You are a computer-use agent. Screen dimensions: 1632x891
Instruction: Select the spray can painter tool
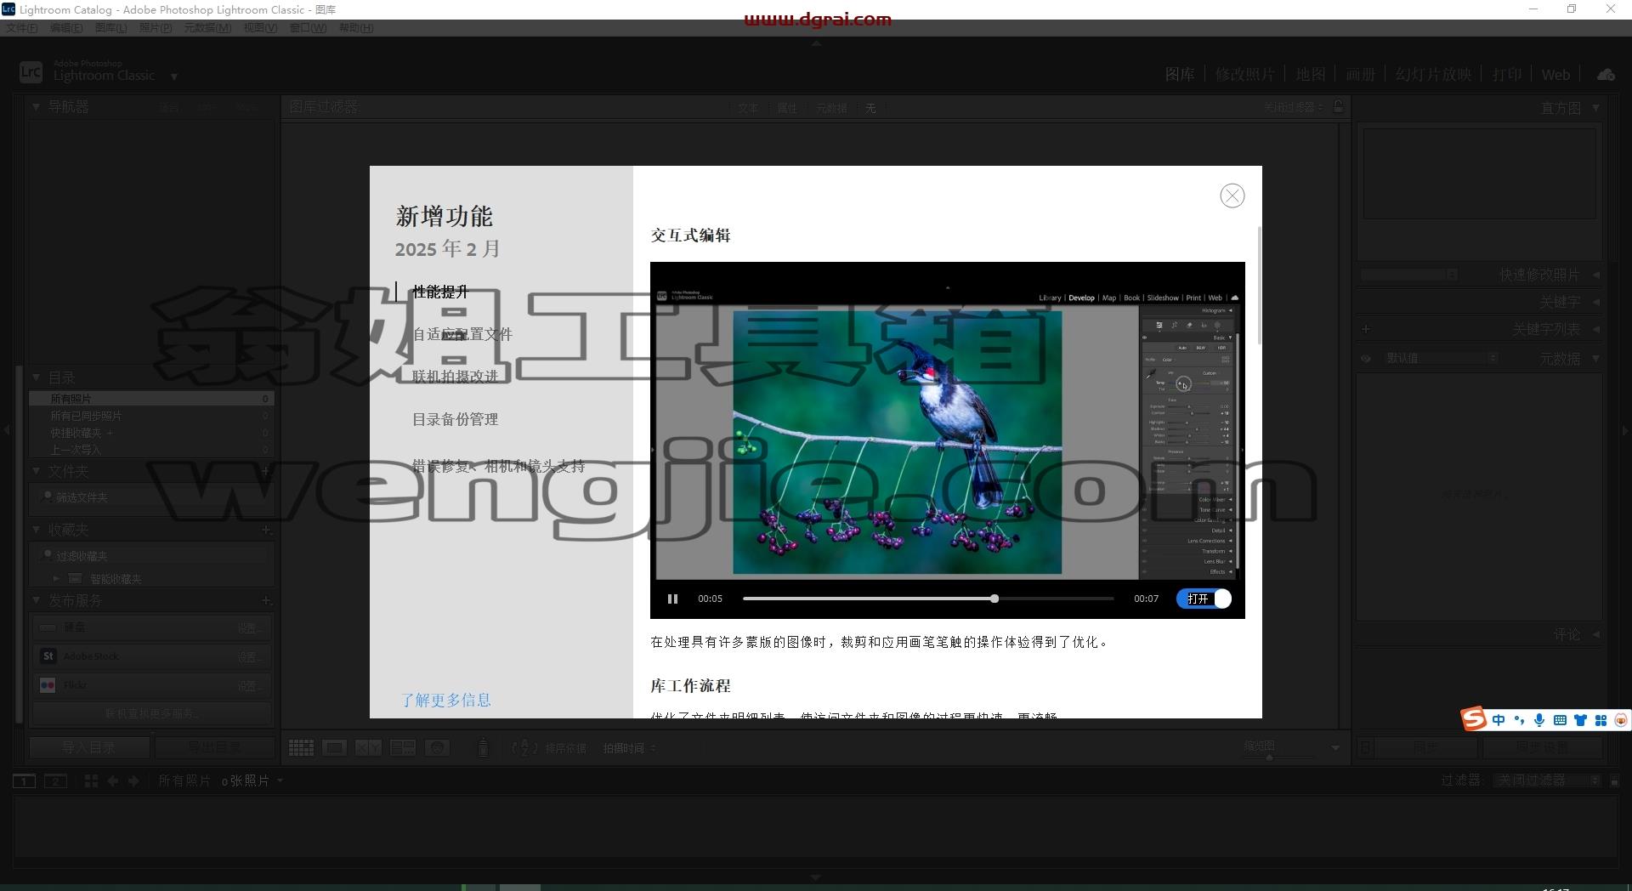tap(483, 748)
